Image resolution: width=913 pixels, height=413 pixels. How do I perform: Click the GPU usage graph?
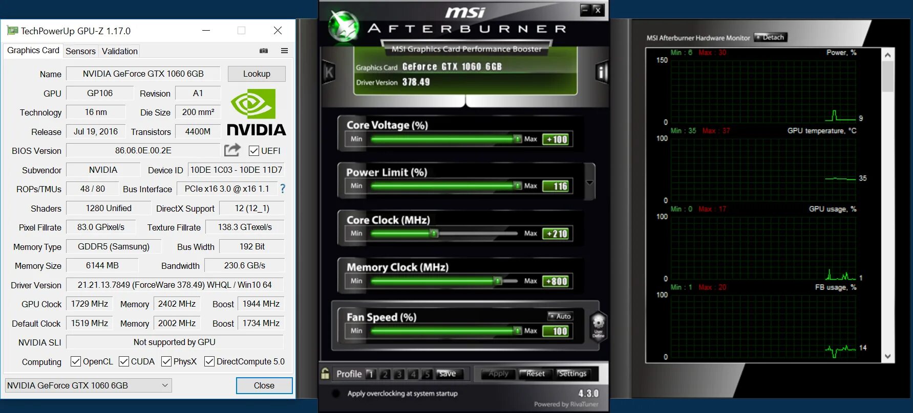pos(763,247)
